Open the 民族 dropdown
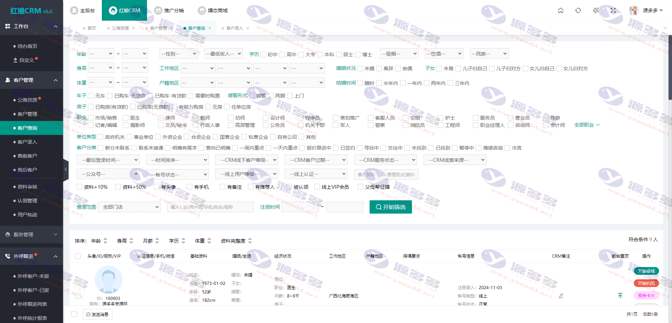 [489, 54]
